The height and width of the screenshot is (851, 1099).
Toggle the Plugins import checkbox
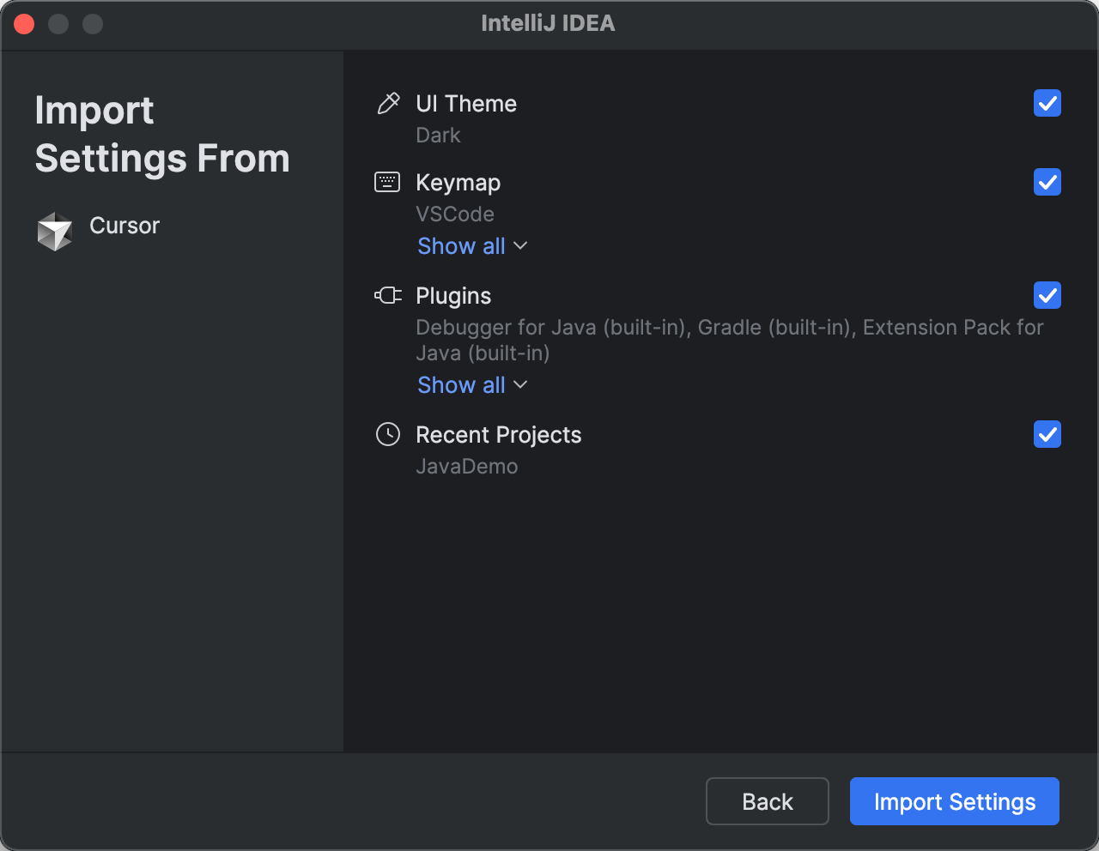1047,295
